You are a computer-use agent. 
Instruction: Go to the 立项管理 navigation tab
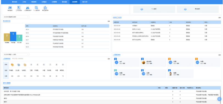tap(54, 2)
